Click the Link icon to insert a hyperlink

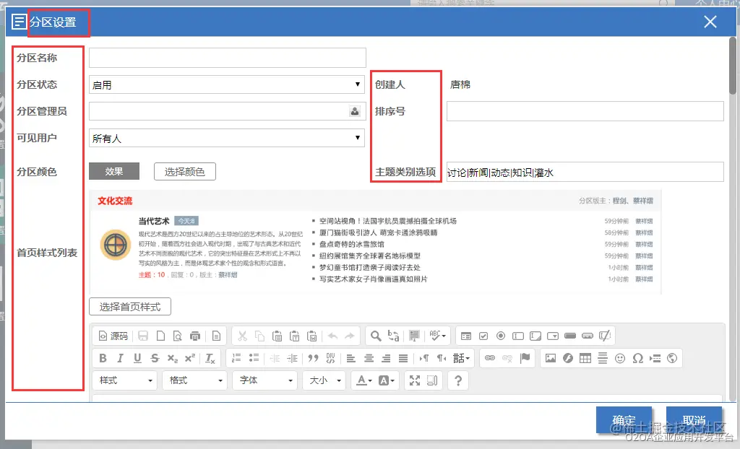click(x=489, y=358)
